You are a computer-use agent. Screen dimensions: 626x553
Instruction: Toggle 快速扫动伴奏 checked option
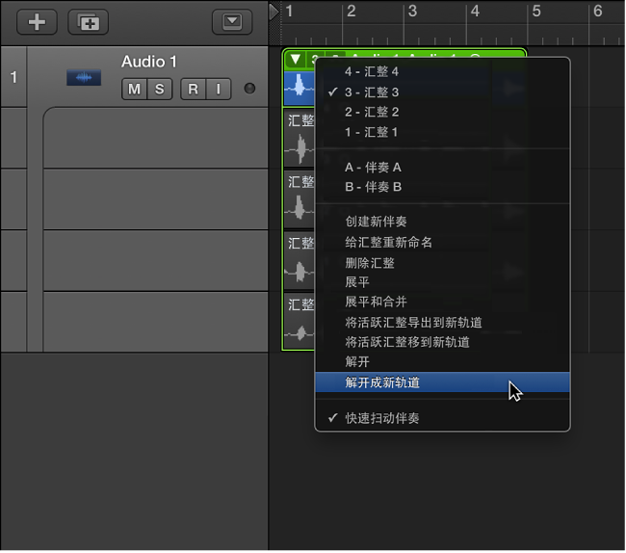coord(442,418)
